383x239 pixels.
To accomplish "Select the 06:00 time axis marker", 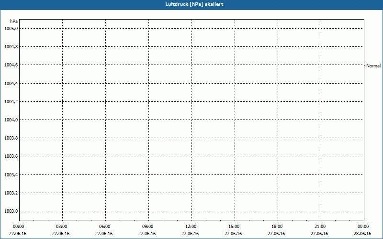I will tap(104, 227).
